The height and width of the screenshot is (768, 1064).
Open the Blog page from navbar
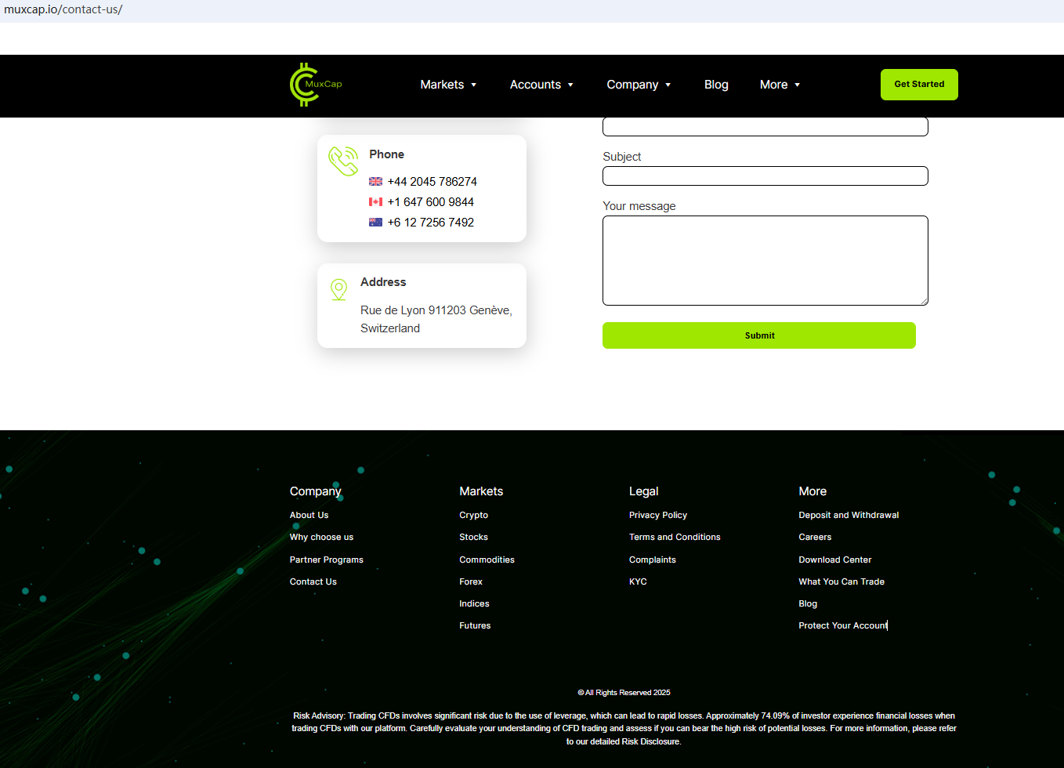point(716,85)
